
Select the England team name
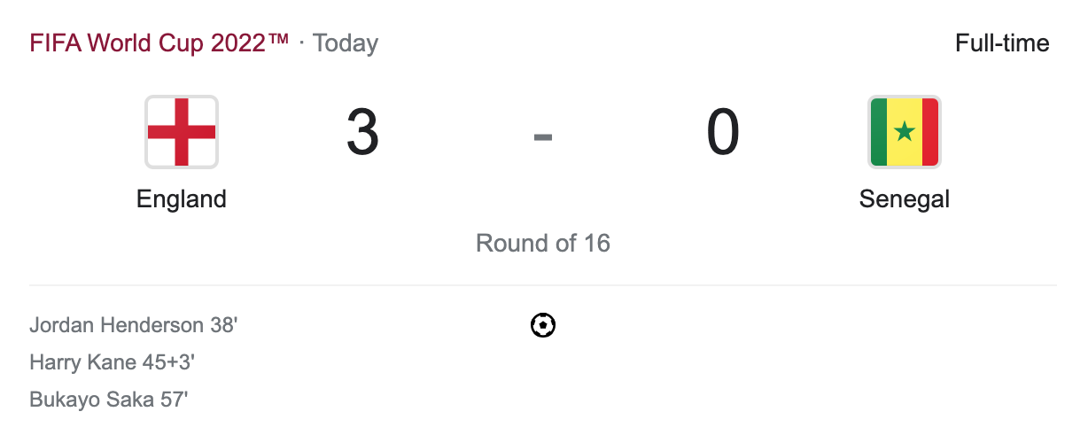[x=182, y=199]
